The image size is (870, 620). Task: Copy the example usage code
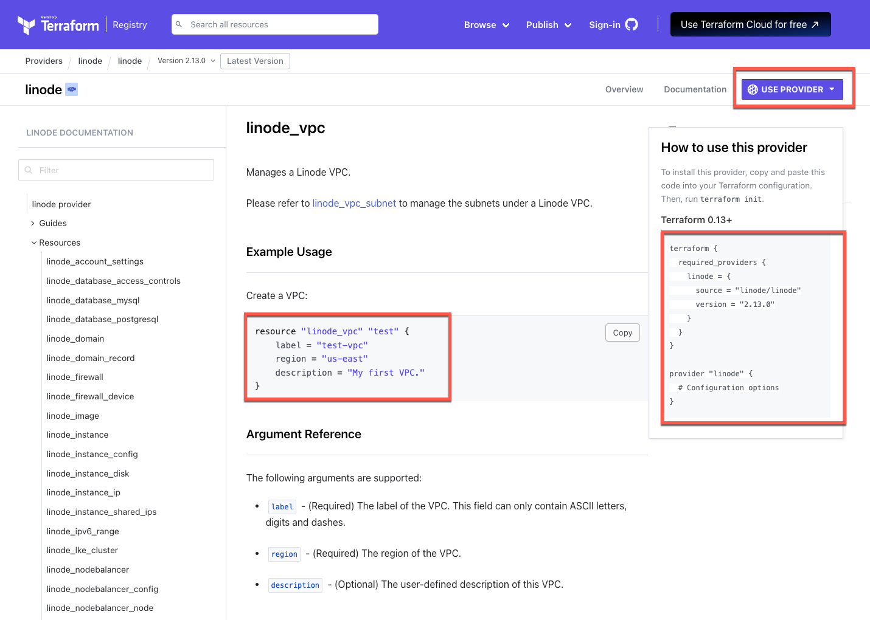tap(622, 332)
